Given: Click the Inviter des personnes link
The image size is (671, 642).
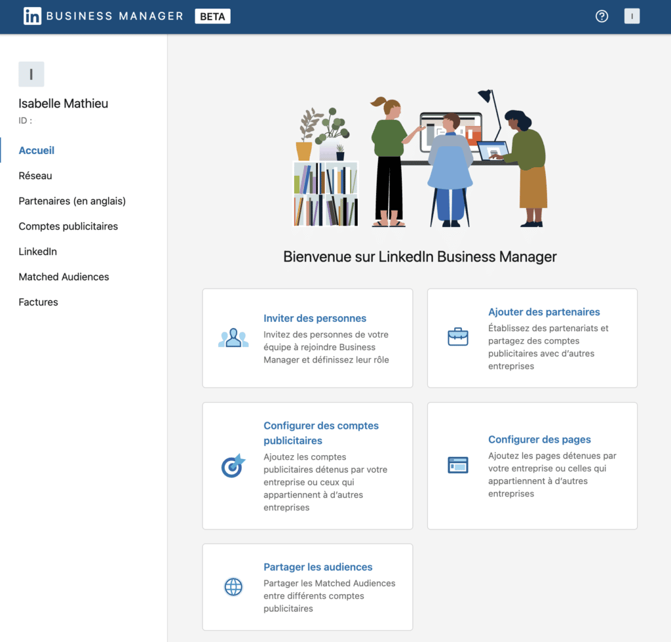Looking at the screenshot, I should [315, 318].
